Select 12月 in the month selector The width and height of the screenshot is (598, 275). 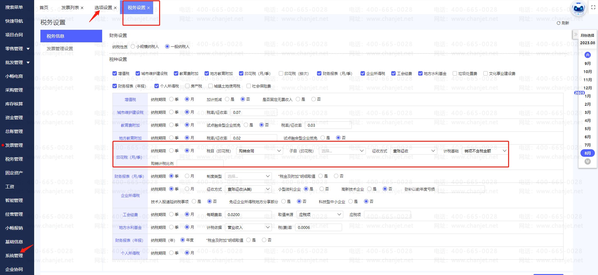pos(588,88)
